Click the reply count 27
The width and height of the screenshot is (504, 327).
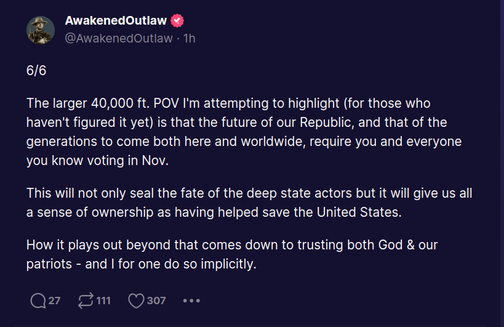click(54, 301)
